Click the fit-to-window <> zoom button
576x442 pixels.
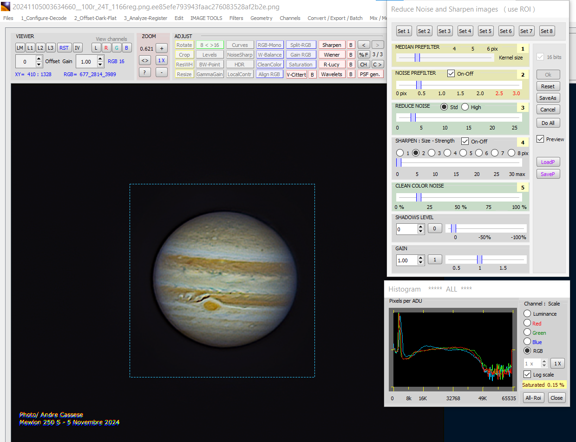145,60
